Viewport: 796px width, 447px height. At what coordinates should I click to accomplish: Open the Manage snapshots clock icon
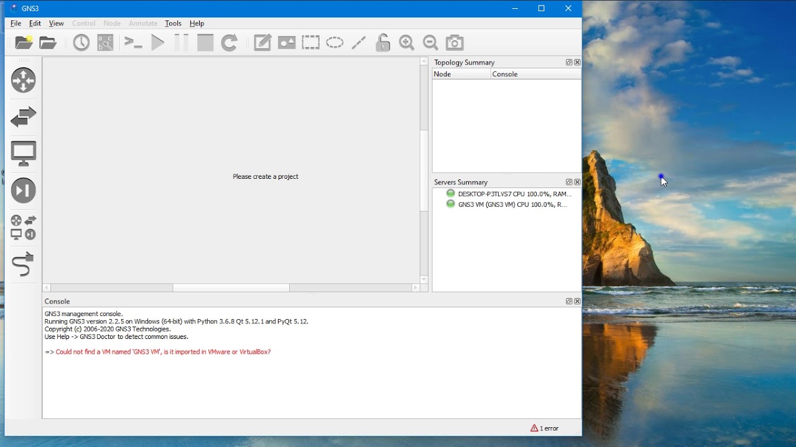tap(81, 42)
